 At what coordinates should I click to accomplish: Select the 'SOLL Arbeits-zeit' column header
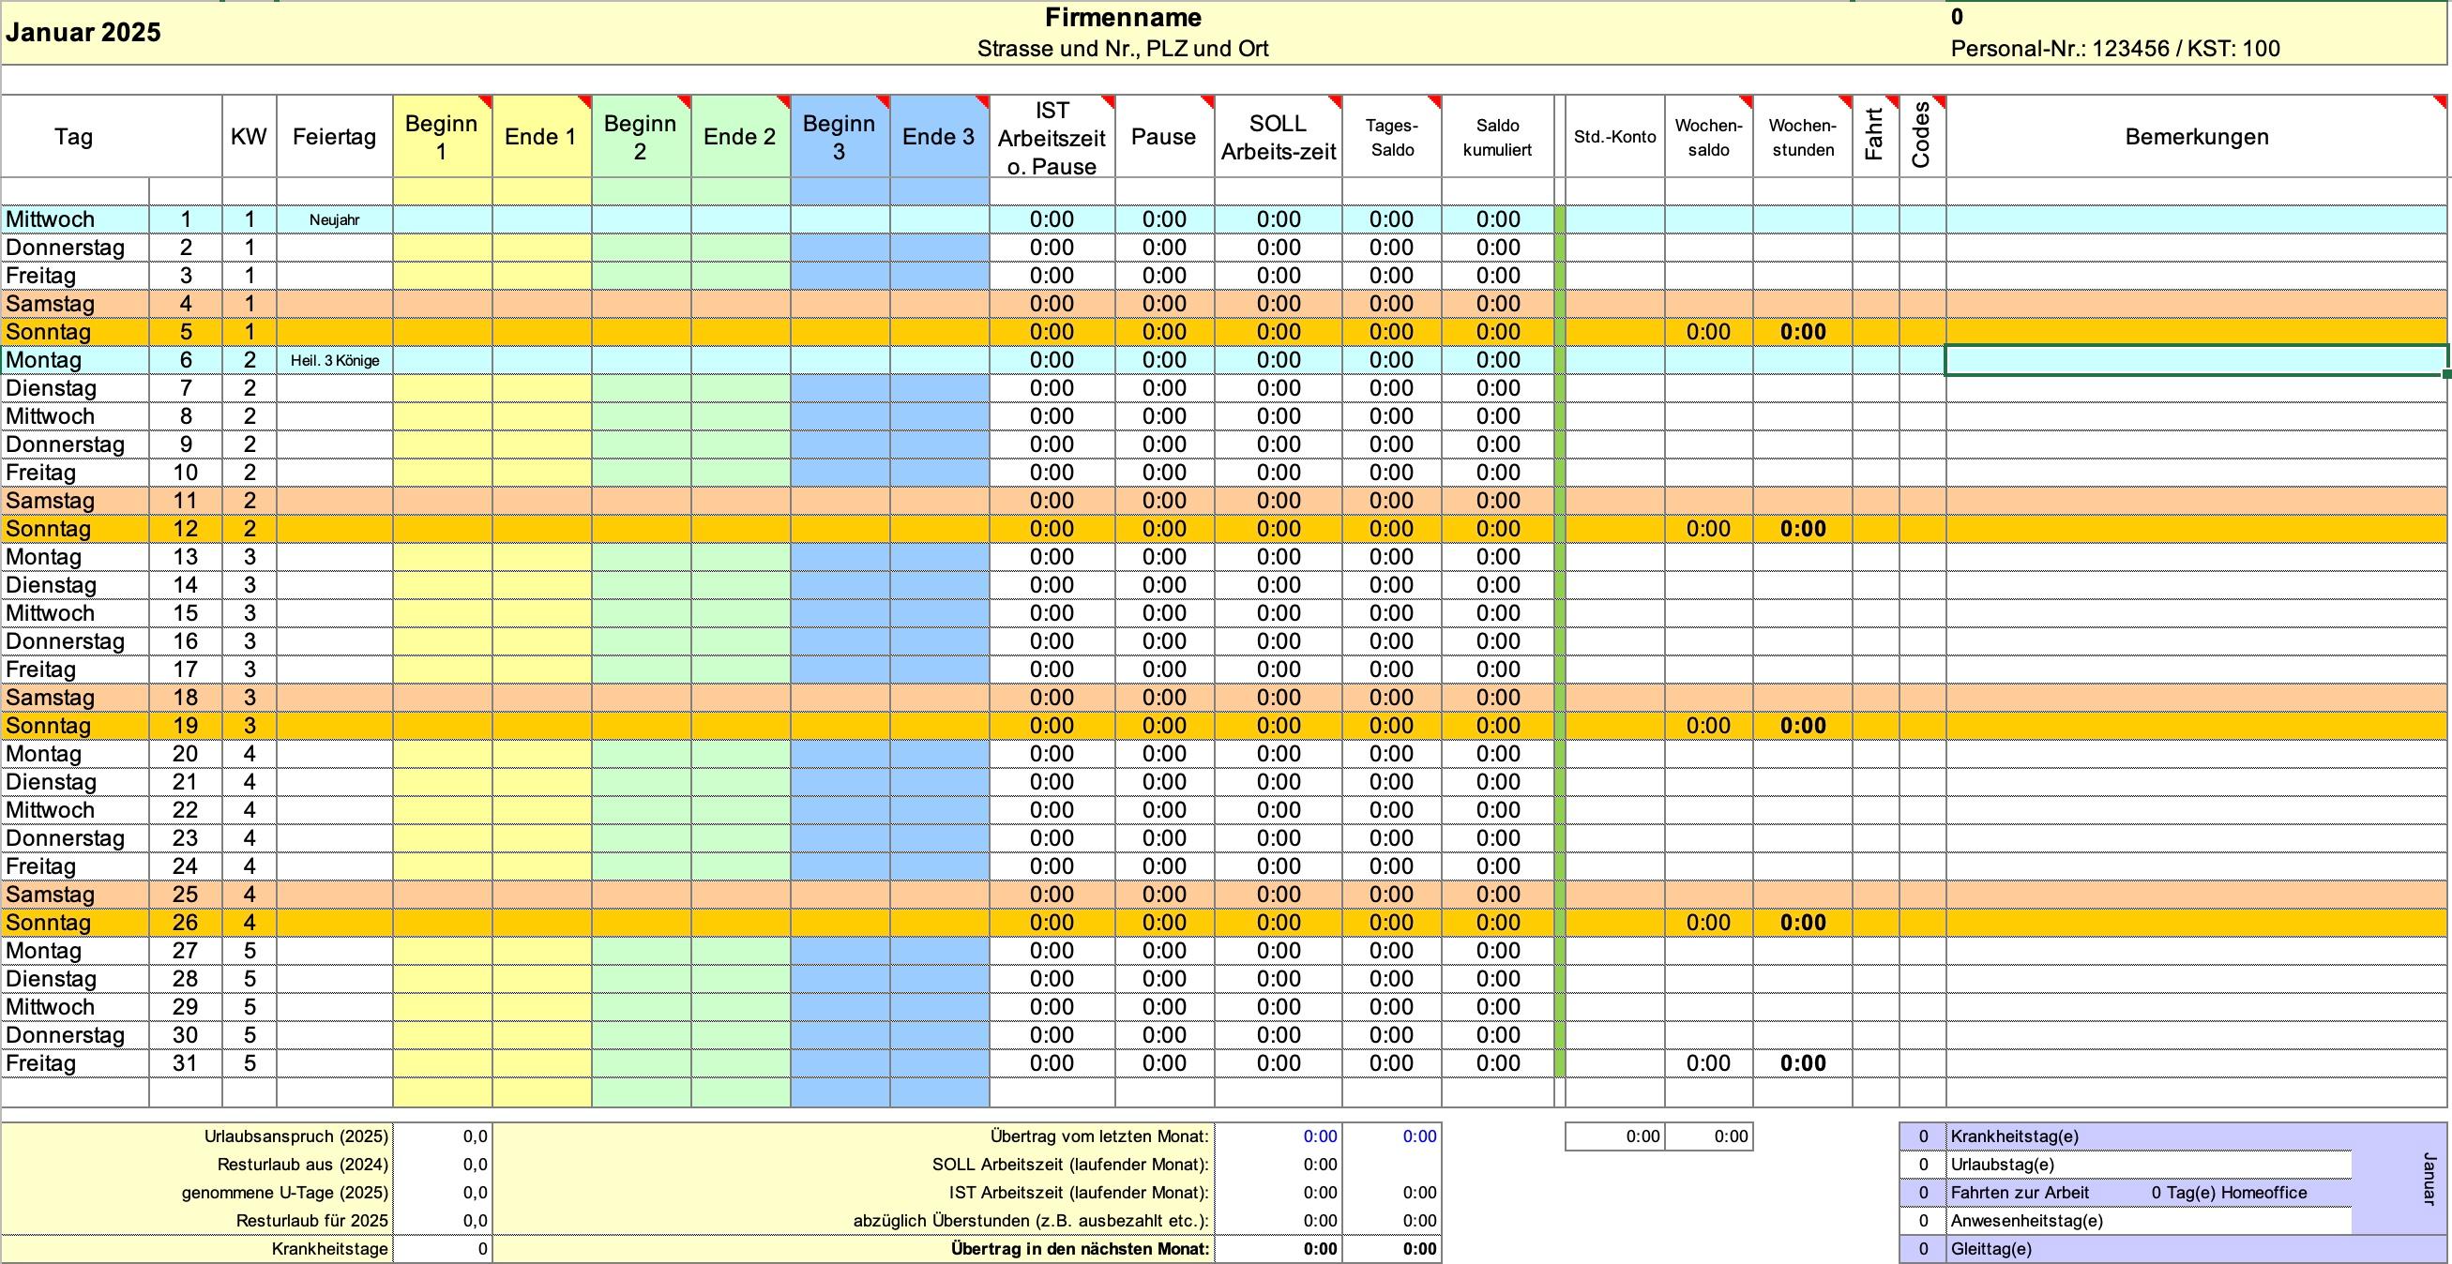pyautogui.click(x=1278, y=136)
